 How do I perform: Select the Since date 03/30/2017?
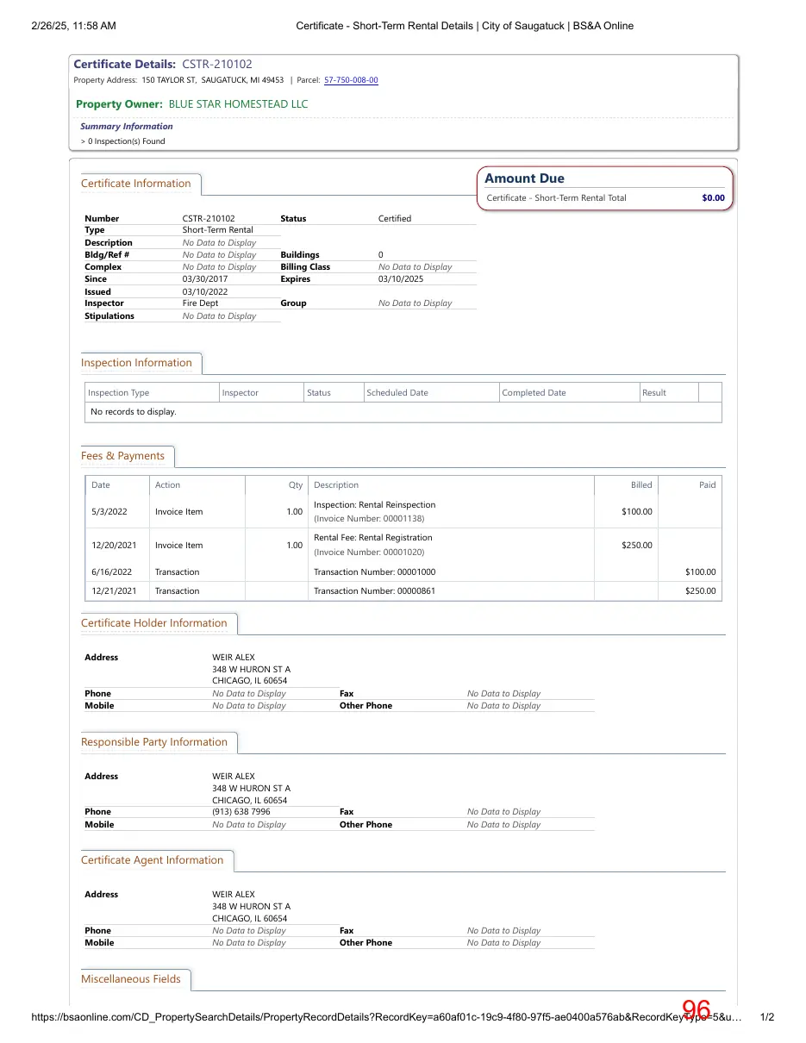(205, 279)
